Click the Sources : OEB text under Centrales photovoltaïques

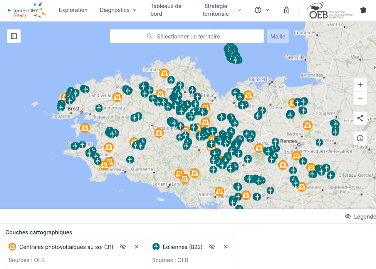click(x=27, y=260)
